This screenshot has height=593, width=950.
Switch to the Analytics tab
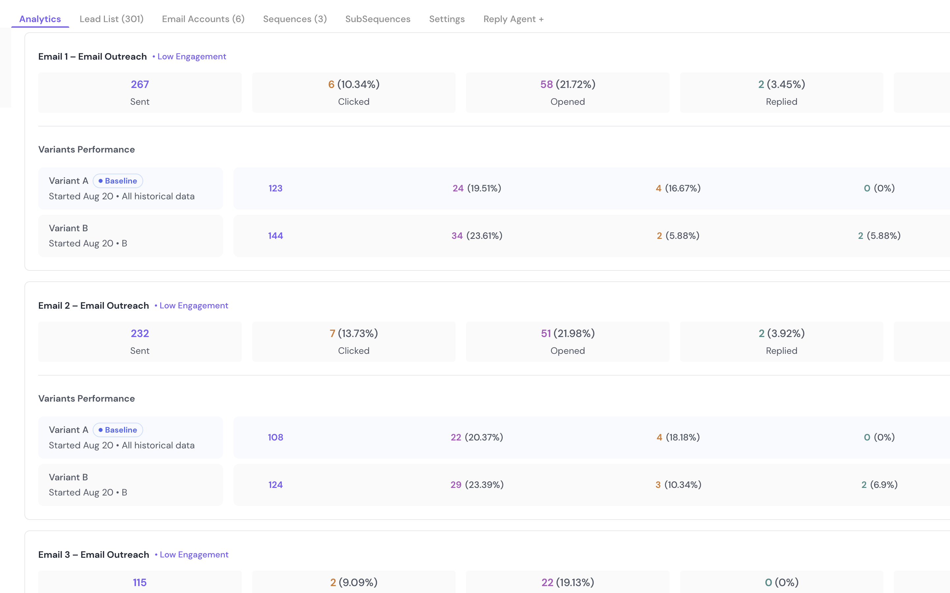pos(40,19)
